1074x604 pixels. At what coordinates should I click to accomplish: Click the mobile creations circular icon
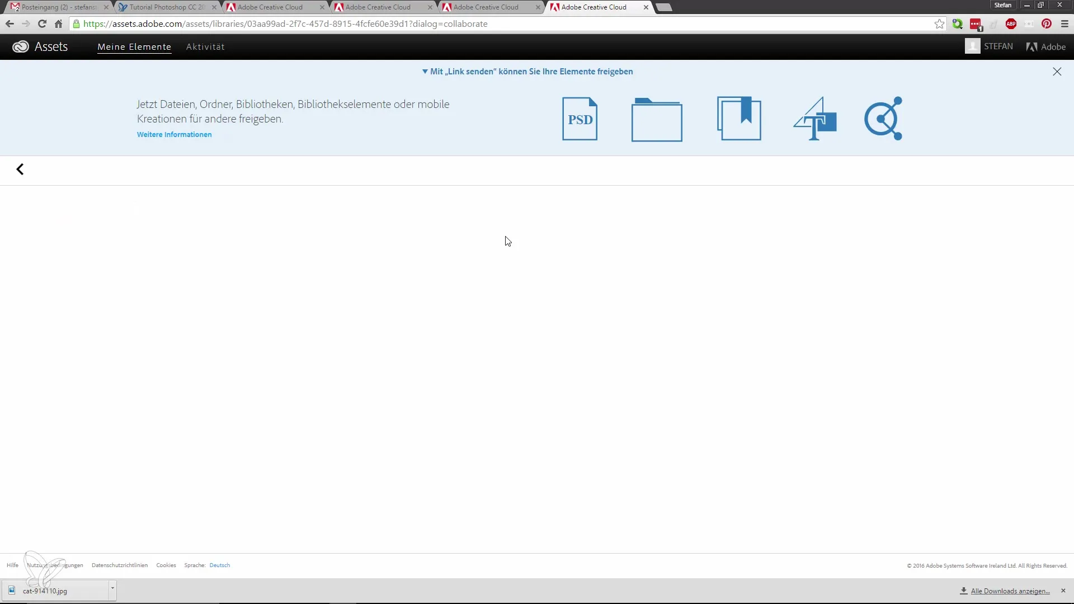click(883, 119)
